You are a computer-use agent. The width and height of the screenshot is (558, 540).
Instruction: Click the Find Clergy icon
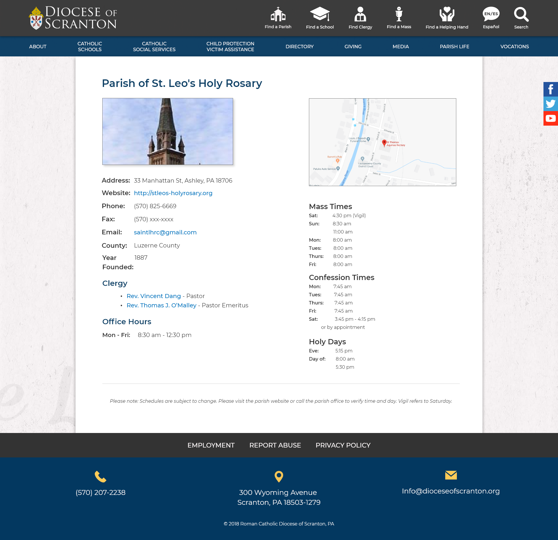(x=360, y=15)
